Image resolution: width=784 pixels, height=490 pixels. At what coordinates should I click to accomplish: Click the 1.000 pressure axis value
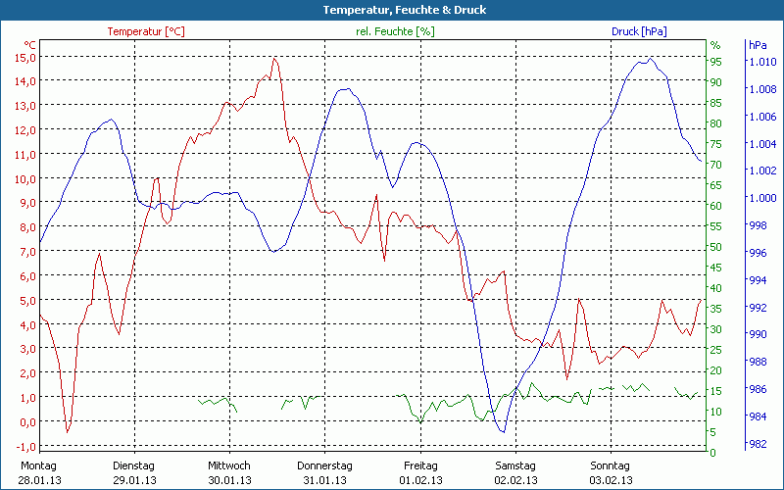click(x=762, y=198)
